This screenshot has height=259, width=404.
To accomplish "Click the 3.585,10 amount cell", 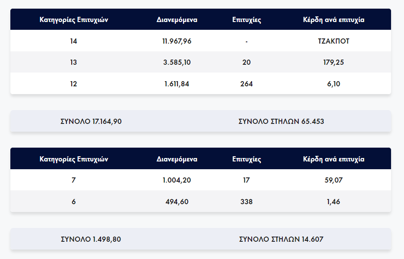I will click(177, 62).
